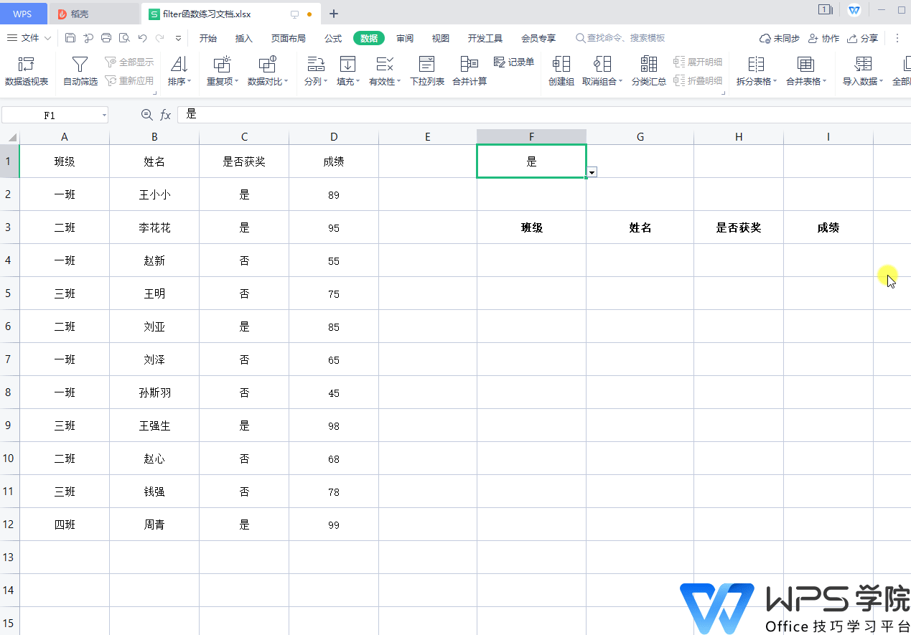Click the 数据对比 data compare icon
The height and width of the screenshot is (635, 911).
point(268,65)
